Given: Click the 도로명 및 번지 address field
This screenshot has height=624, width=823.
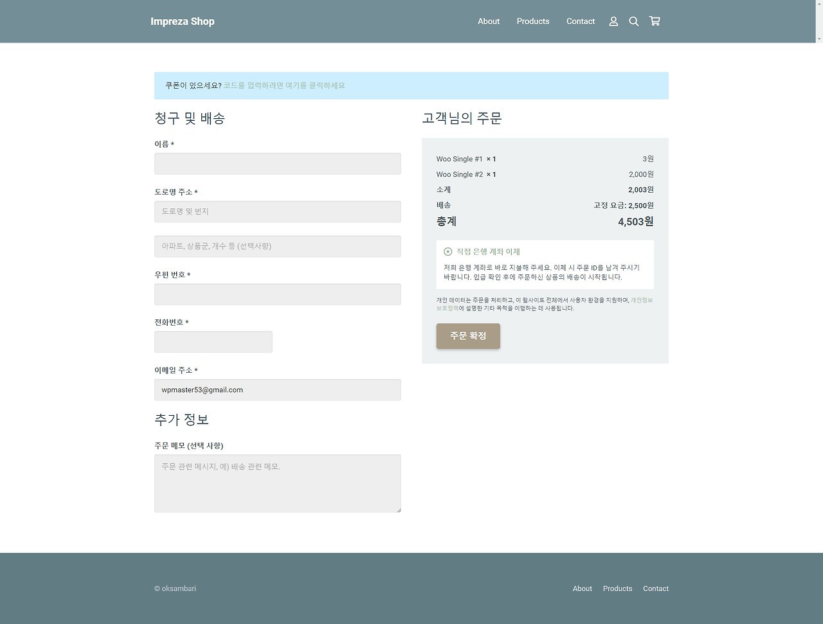Looking at the screenshot, I should point(277,211).
